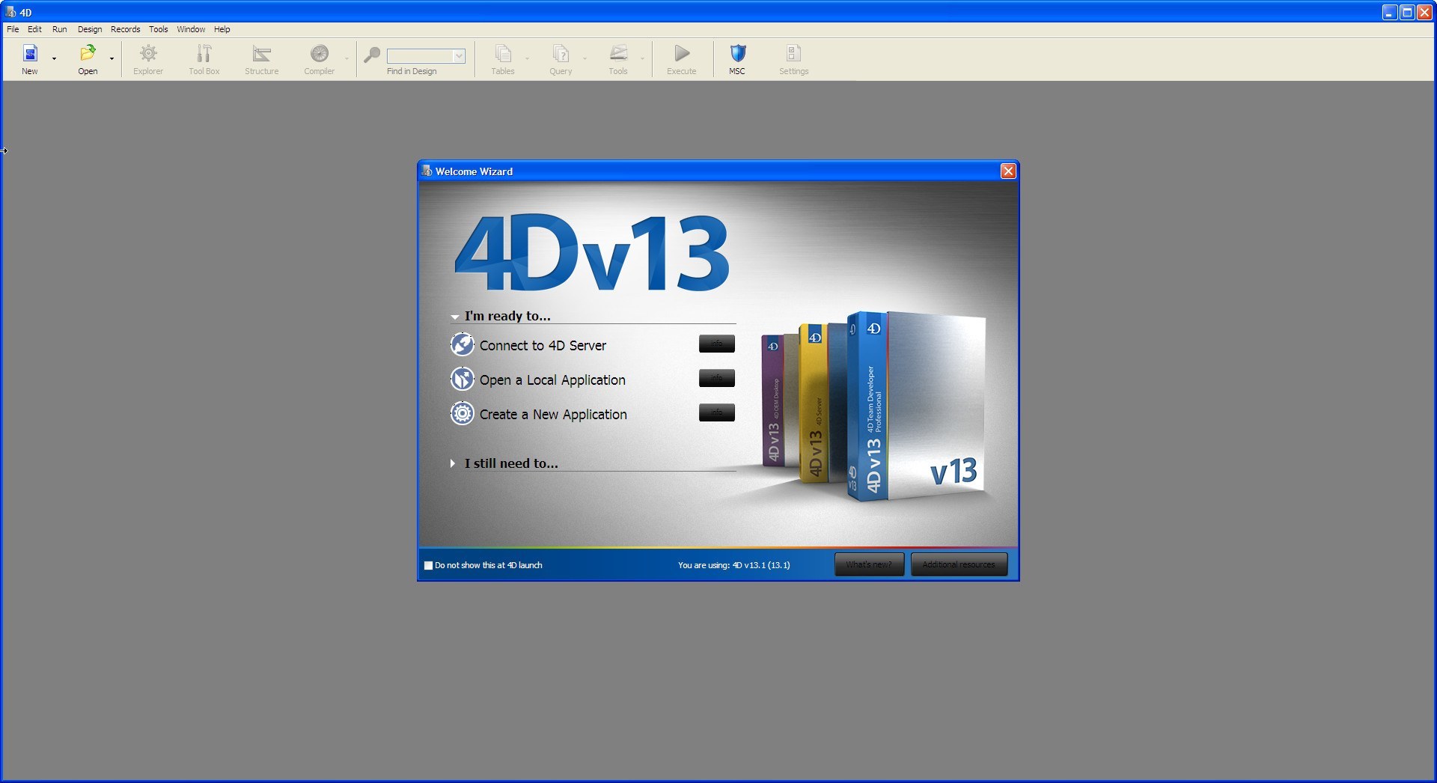Launch the Tool Box icon

[204, 53]
